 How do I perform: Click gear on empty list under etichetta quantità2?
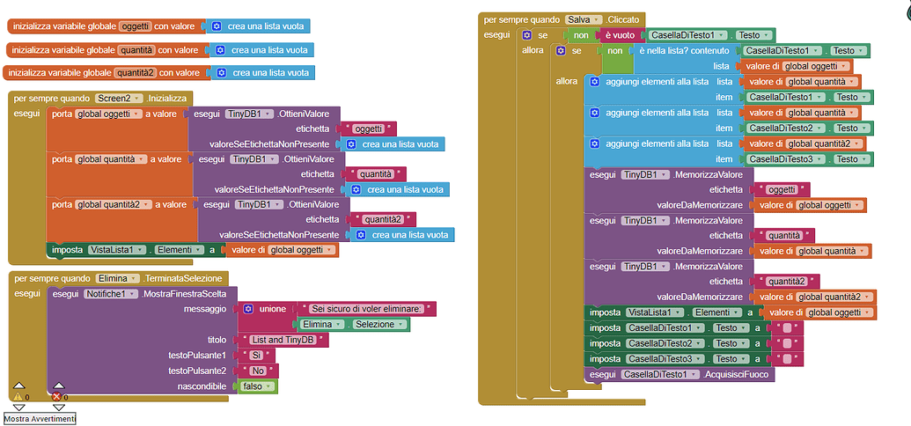tap(361, 235)
